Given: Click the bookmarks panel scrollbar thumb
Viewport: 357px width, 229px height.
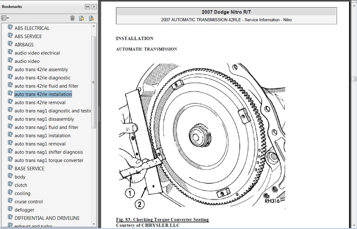Looking at the screenshot, I should point(93,82).
